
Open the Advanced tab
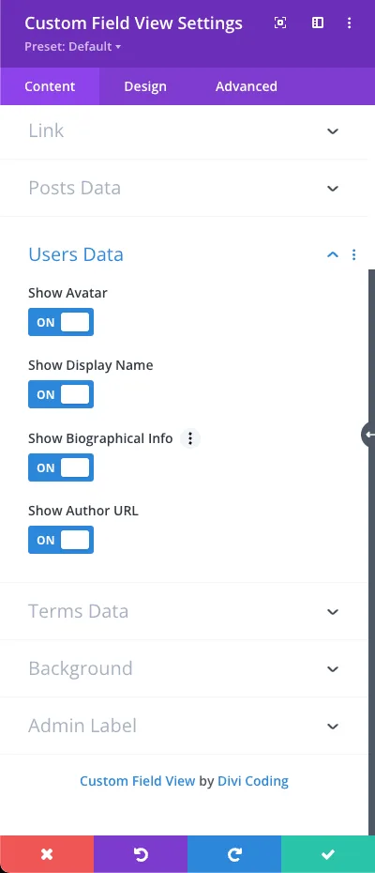click(x=247, y=86)
